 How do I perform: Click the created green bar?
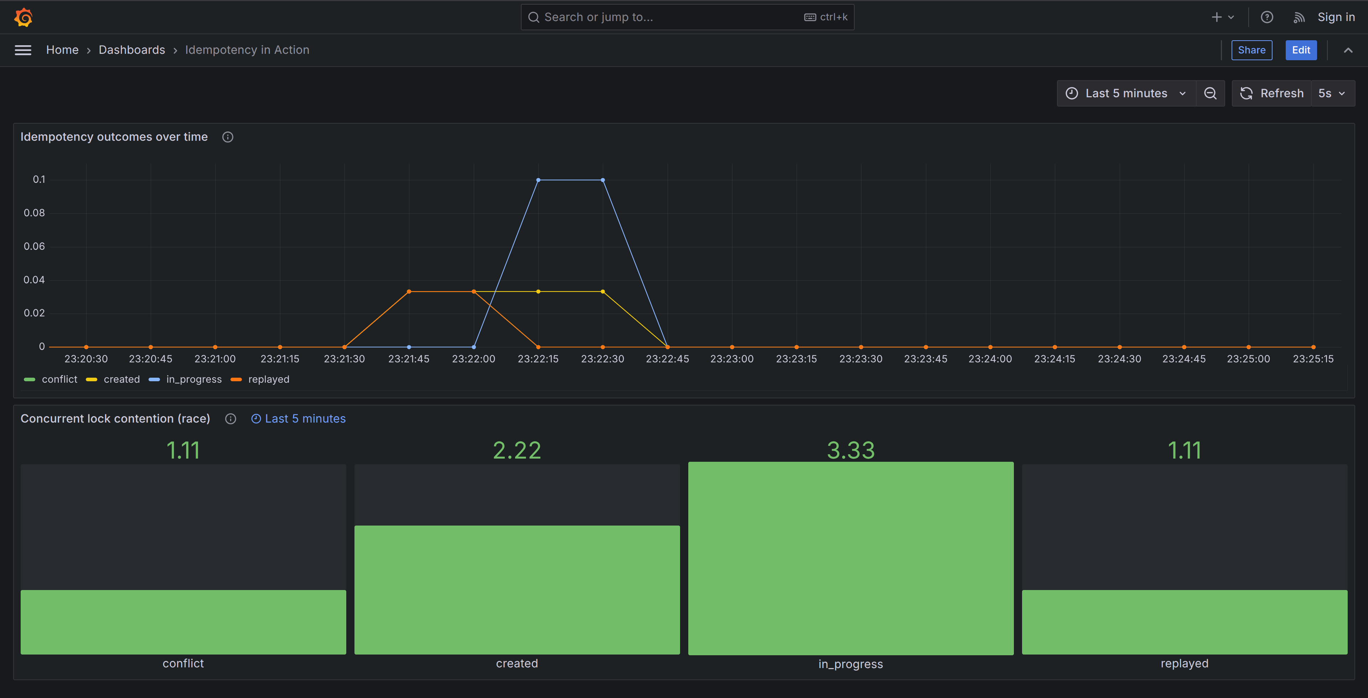click(x=517, y=590)
